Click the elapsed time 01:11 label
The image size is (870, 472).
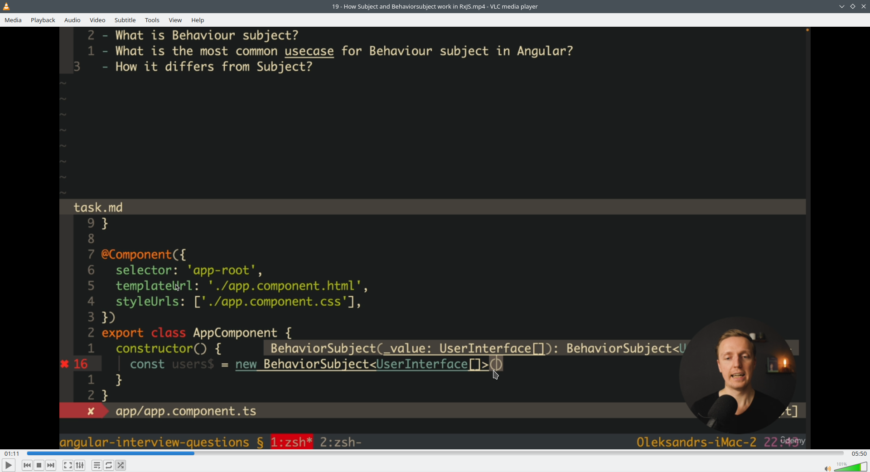[x=12, y=453]
